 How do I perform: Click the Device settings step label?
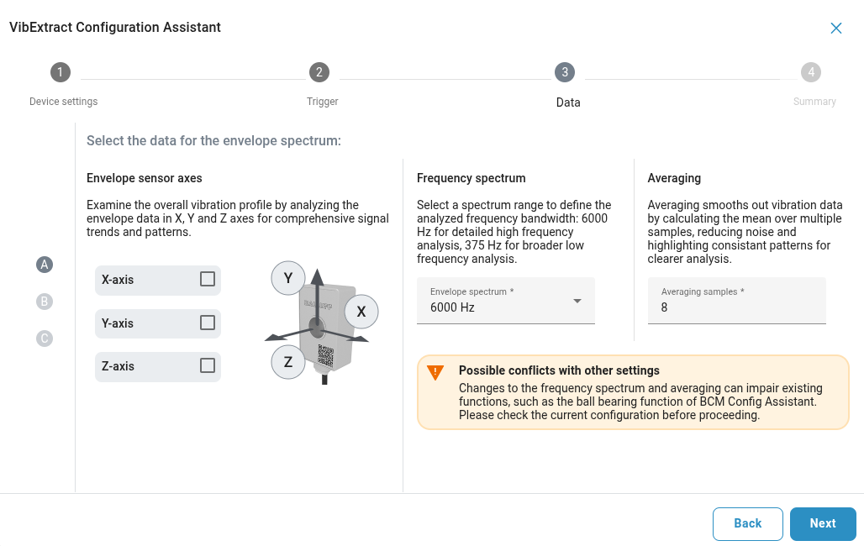(x=64, y=102)
